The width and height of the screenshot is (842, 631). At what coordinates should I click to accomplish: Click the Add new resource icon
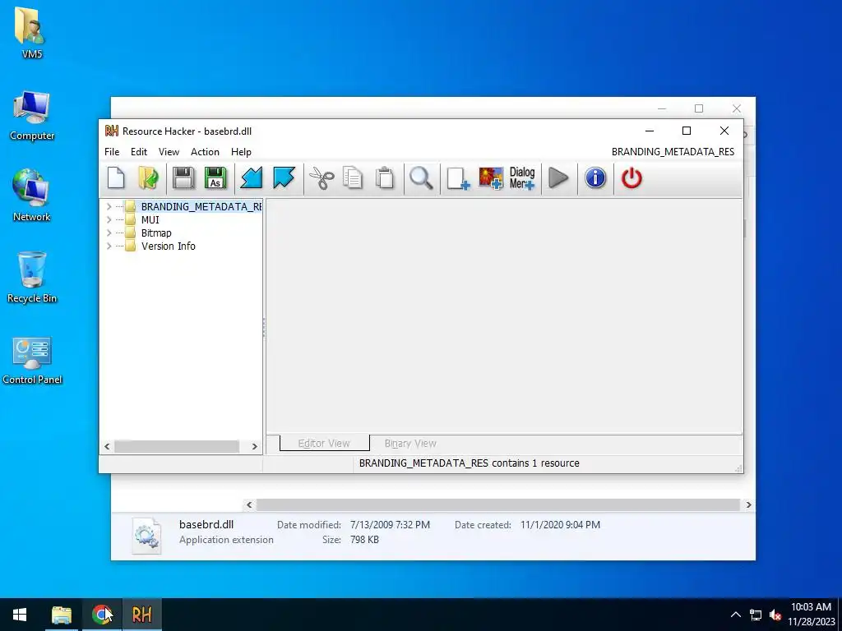click(458, 178)
